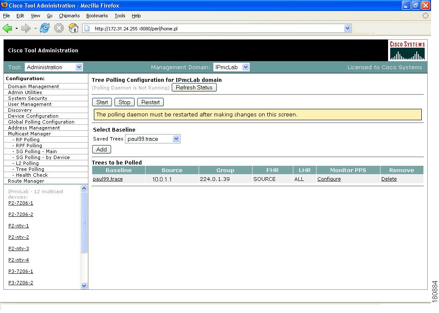
Task: Open Route Manager in the sidebar
Action: (26, 181)
